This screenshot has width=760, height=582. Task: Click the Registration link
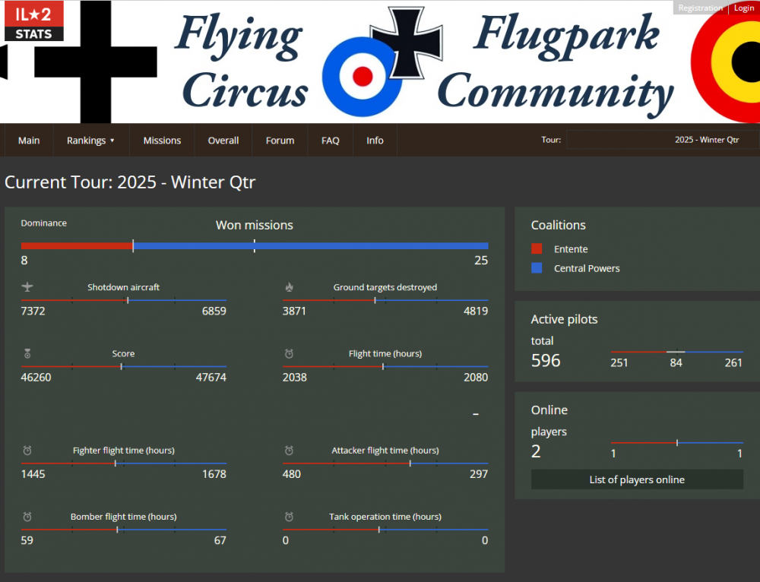pyautogui.click(x=701, y=8)
